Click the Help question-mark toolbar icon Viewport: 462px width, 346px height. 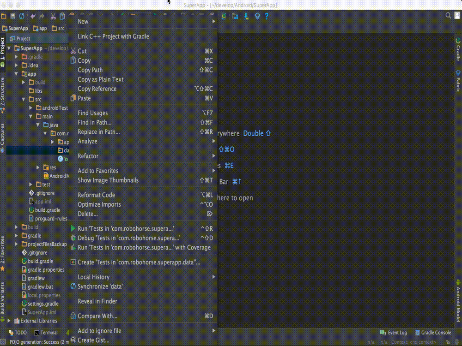pyautogui.click(x=267, y=16)
